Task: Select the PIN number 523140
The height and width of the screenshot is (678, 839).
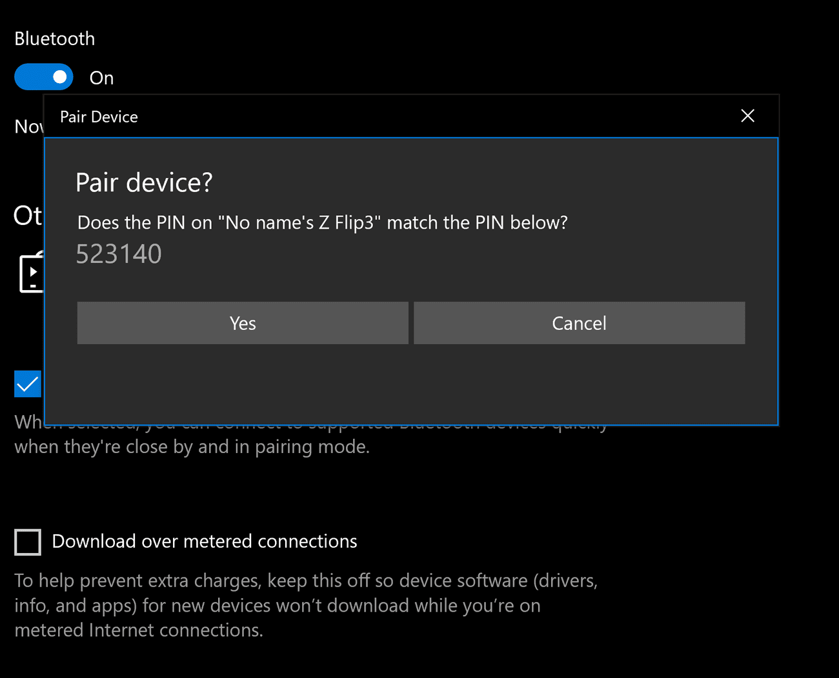Action: pos(119,253)
